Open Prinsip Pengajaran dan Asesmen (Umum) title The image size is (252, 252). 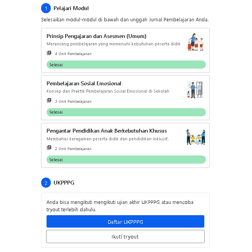click(x=96, y=36)
